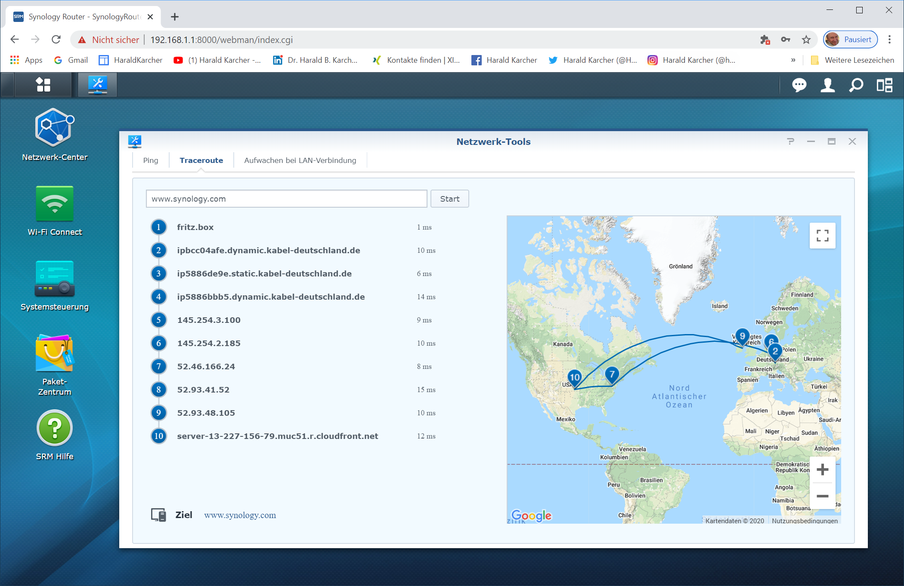Click map marker number 7
904x586 pixels.
click(612, 374)
